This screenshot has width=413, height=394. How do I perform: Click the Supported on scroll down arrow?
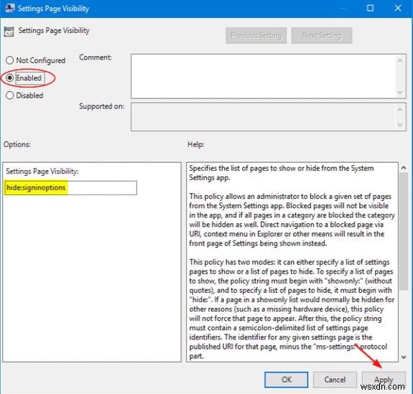pyautogui.click(x=400, y=124)
